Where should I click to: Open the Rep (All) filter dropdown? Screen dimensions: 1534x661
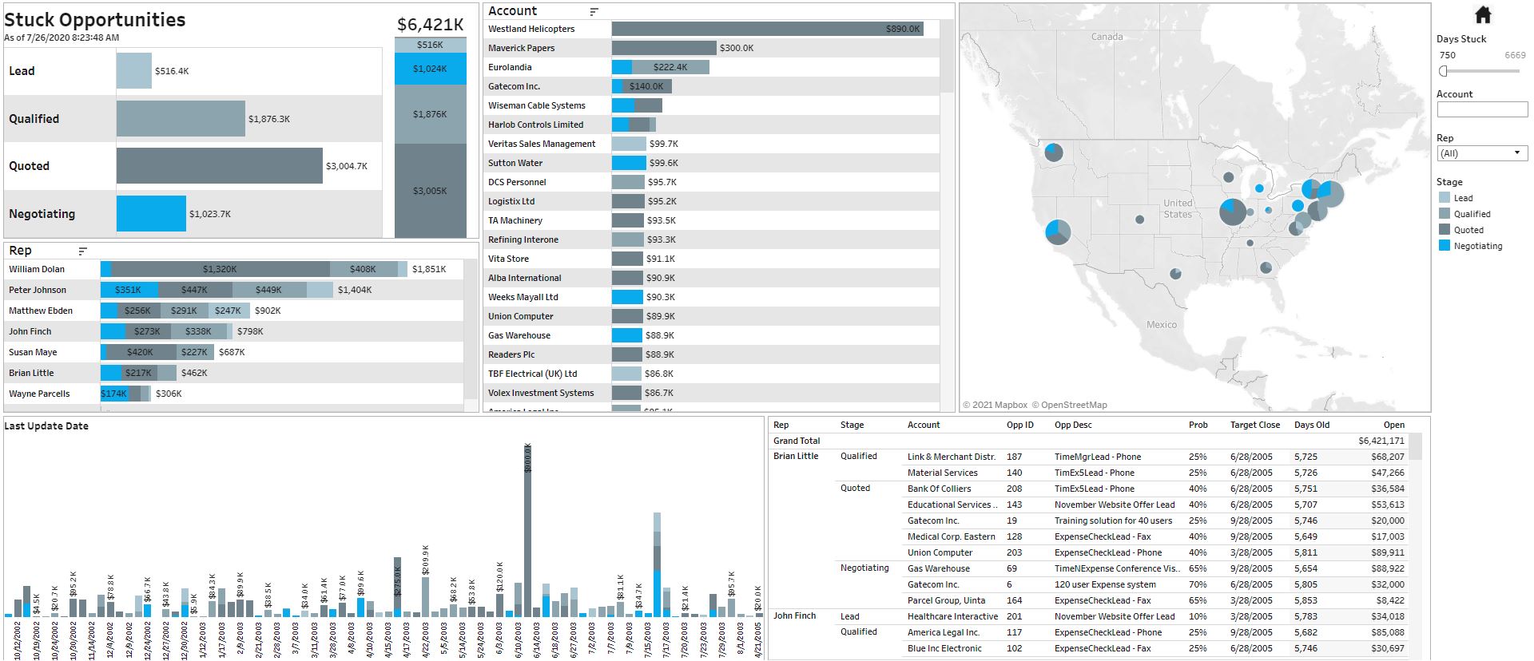1482,153
